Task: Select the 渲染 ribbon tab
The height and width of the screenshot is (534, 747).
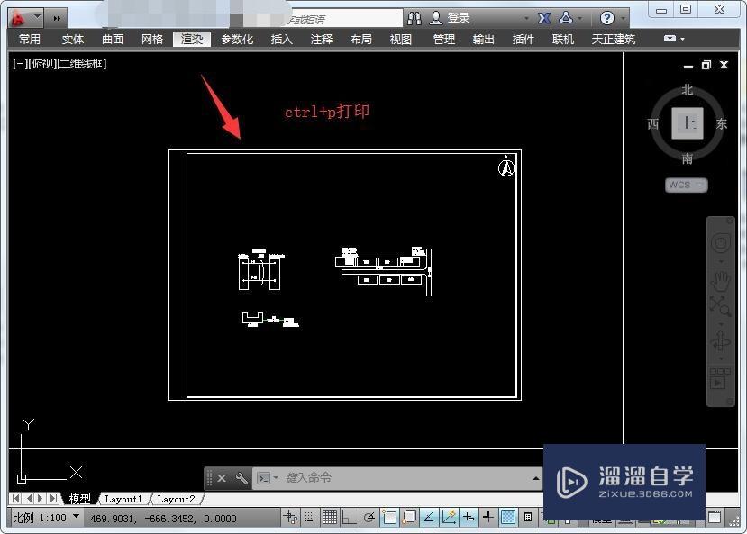Action: click(192, 39)
